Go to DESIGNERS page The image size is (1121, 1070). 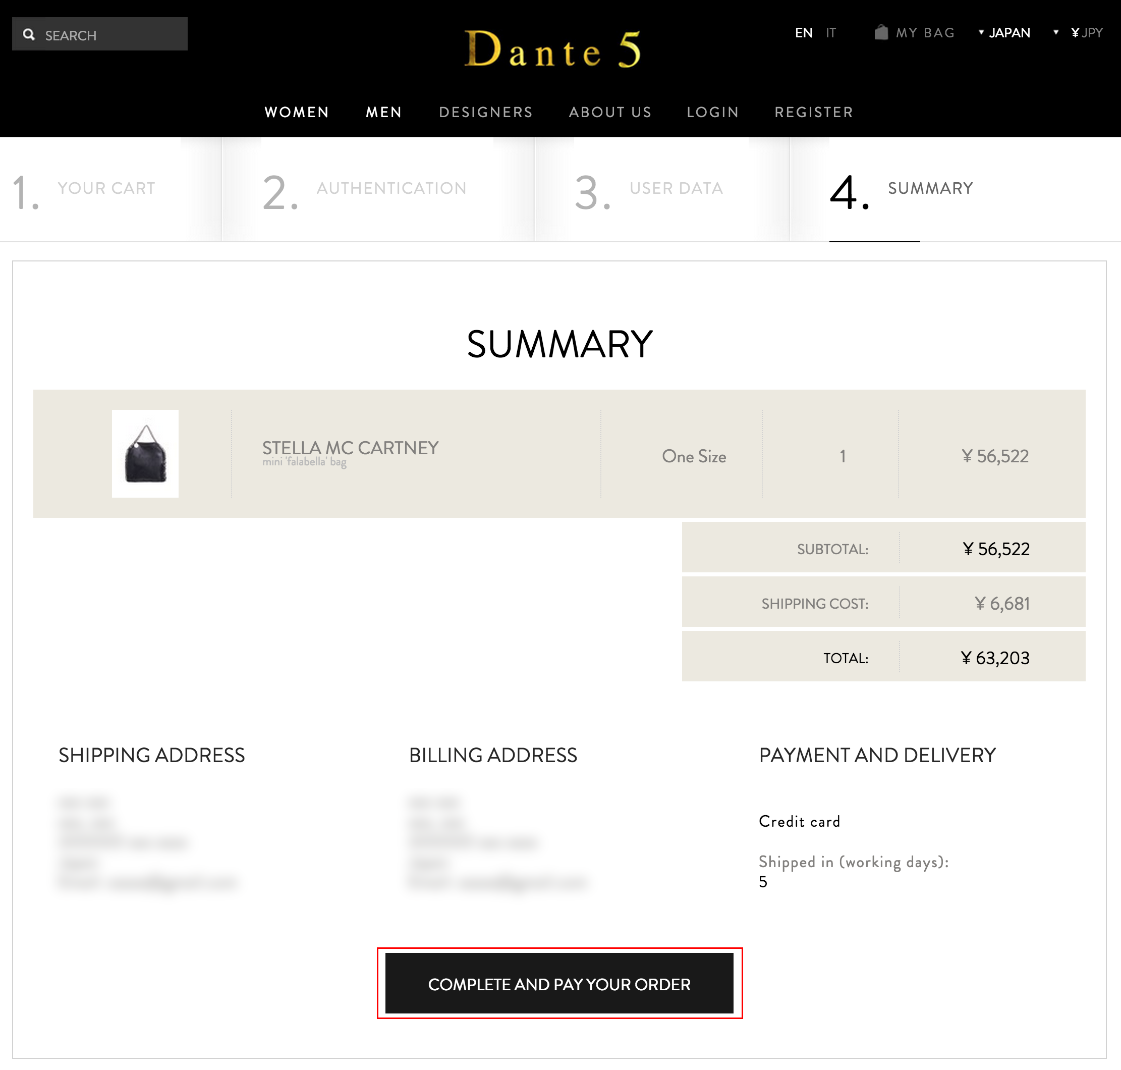(x=486, y=113)
